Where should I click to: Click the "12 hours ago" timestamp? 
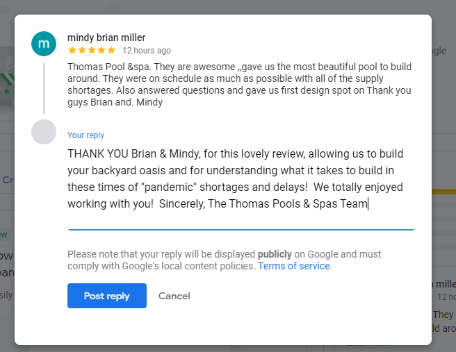tap(146, 51)
